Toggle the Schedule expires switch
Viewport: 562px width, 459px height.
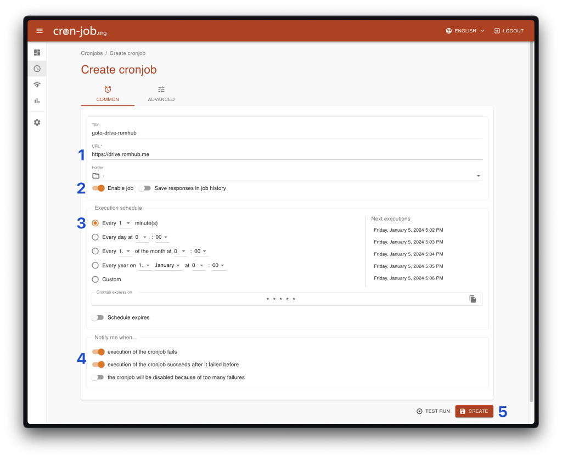tap(97, 317)
